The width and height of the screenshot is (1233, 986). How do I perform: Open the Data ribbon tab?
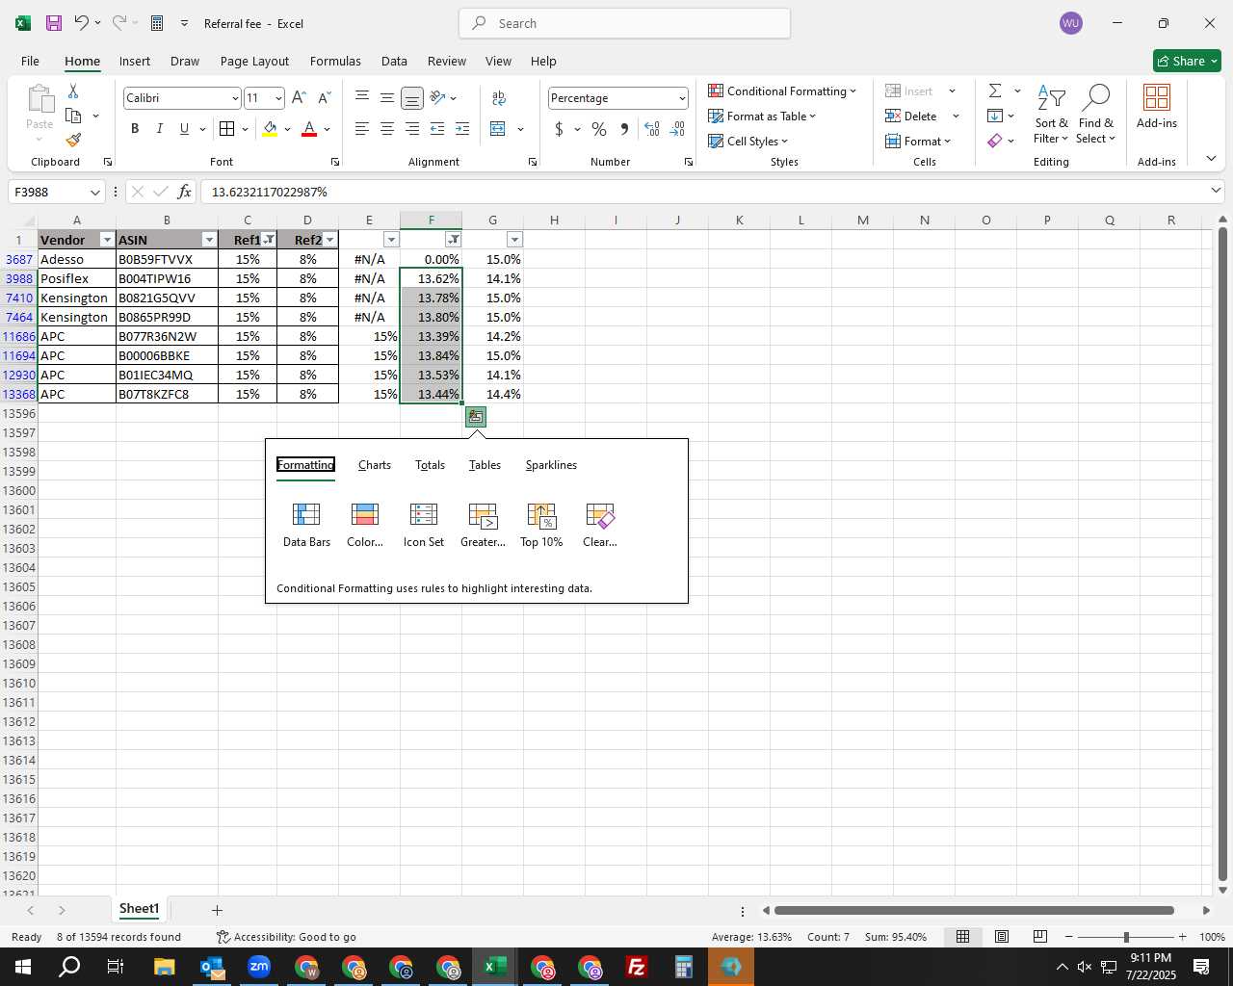click(x=394, y=61)
